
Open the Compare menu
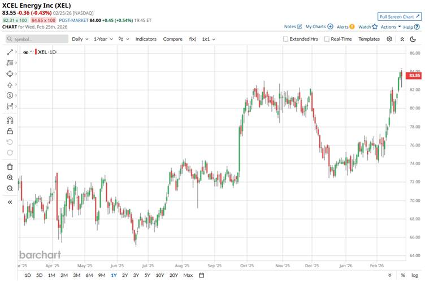click(173, 39)
